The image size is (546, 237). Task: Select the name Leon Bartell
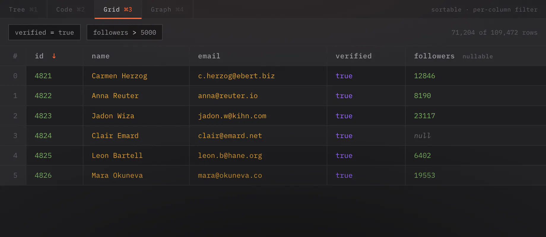pos(117,156)
